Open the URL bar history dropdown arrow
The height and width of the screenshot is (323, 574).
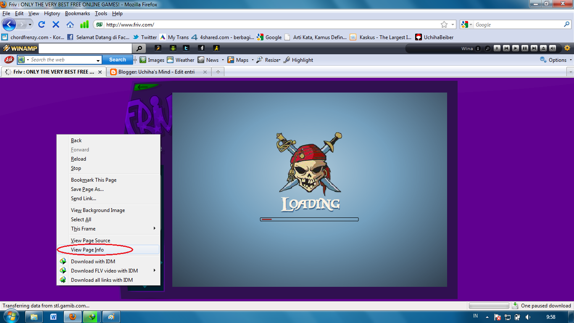click(x=453, y=24)
